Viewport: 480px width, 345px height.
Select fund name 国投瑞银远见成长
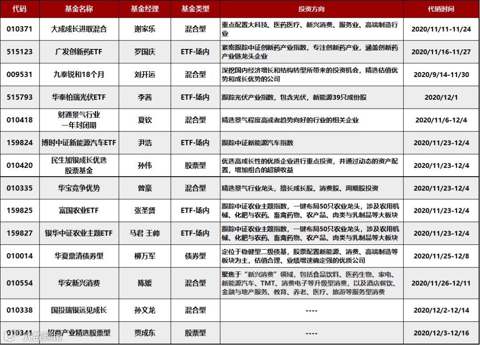(x=79, y=310)
